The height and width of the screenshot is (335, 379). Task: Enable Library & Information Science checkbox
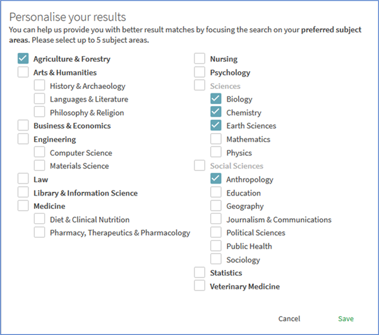coord(23,193)
